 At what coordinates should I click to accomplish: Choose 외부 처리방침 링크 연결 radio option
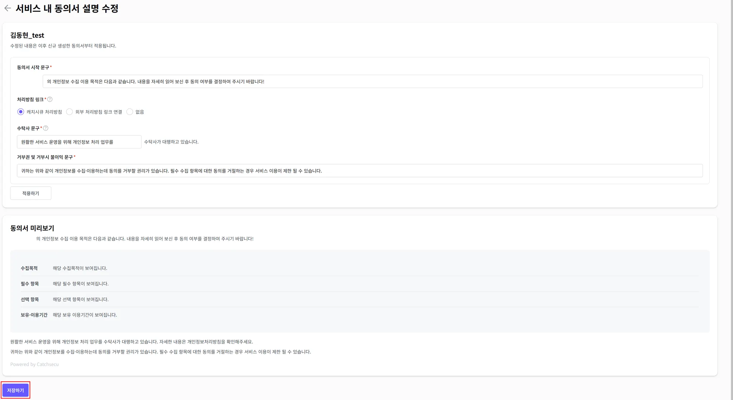(69, 112)
